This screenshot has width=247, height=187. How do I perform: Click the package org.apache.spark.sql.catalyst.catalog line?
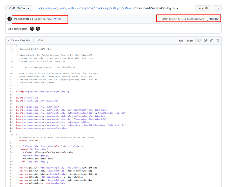[42, 92]
